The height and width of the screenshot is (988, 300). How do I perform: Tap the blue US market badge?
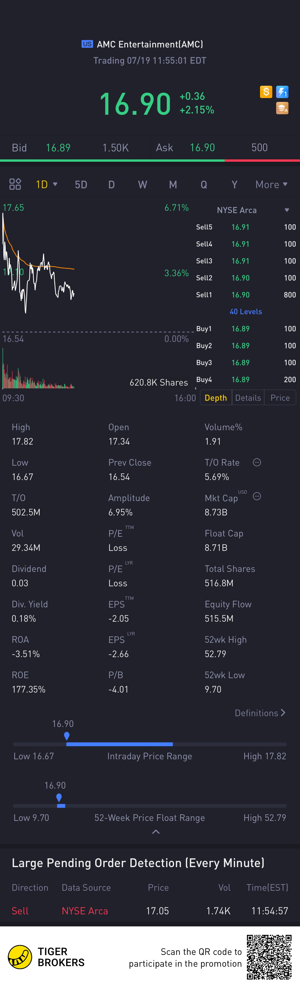[x=87, y=44]
